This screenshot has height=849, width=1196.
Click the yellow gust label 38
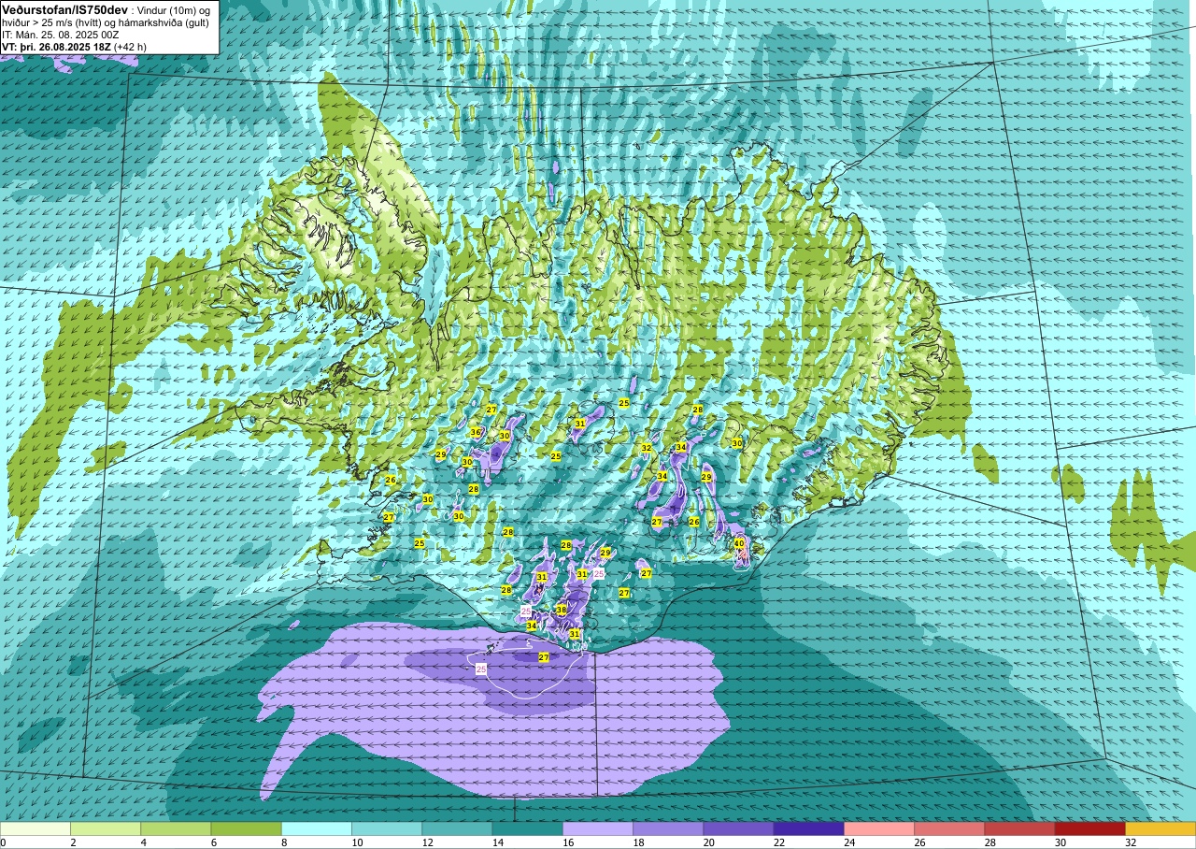pyautogui.click(x=562, y=610)
